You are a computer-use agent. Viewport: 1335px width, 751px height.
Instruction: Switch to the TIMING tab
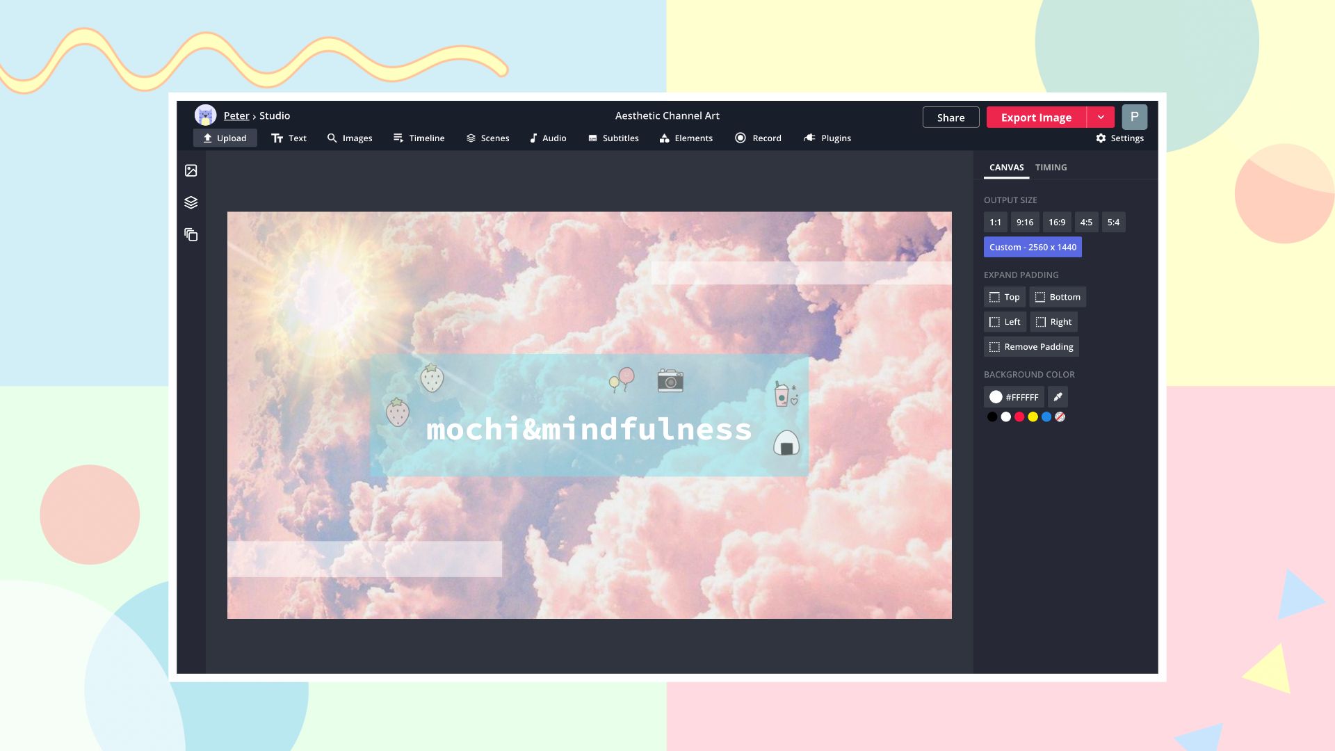pyautogui.click(x=1052, y=167)
